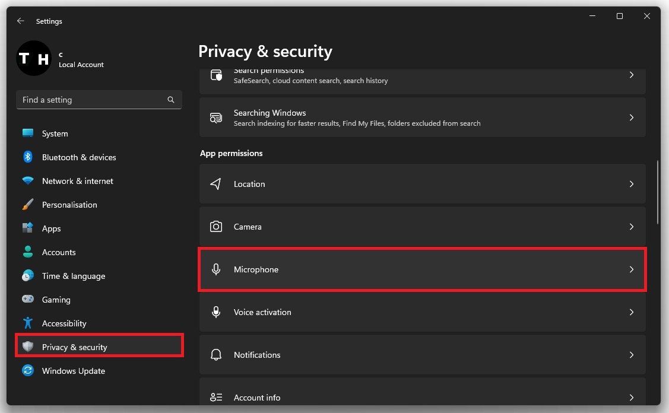Click the System monitor icon

pyautogui.click(x=28, y=133)
